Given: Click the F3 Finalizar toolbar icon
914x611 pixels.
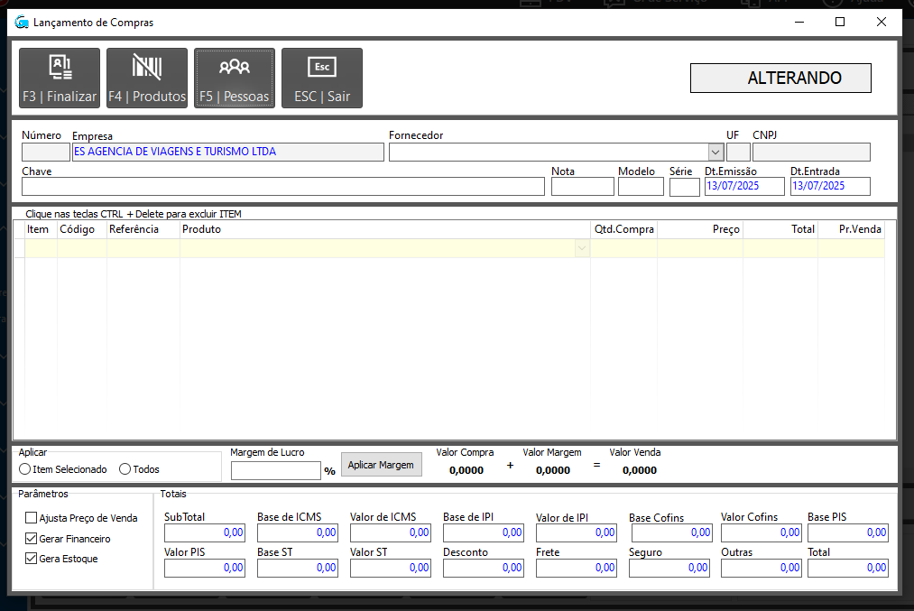Looking at the screenshot, I should click(x=60, y=78).
